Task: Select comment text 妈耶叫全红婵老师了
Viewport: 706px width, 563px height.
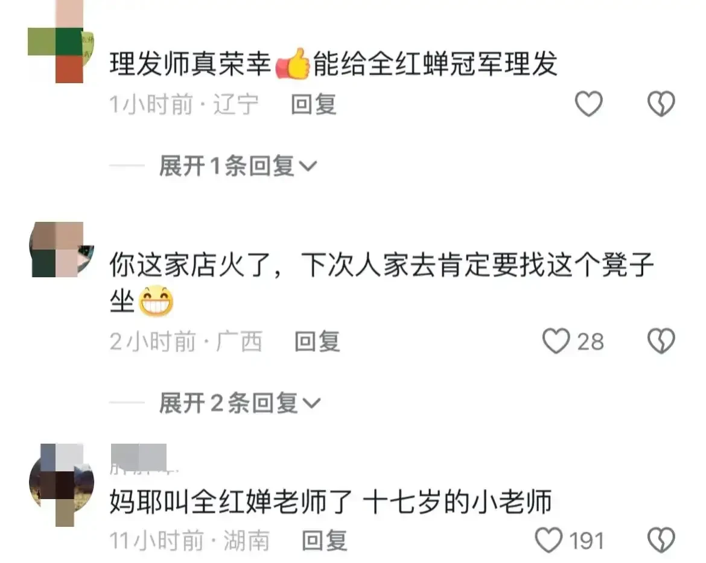Action: click(231, 502)
